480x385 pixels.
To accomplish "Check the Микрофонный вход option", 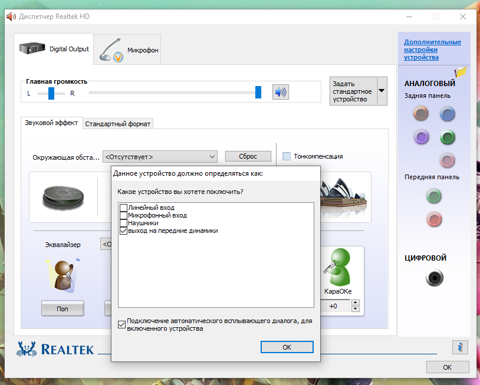I will [x=123, y=215].
